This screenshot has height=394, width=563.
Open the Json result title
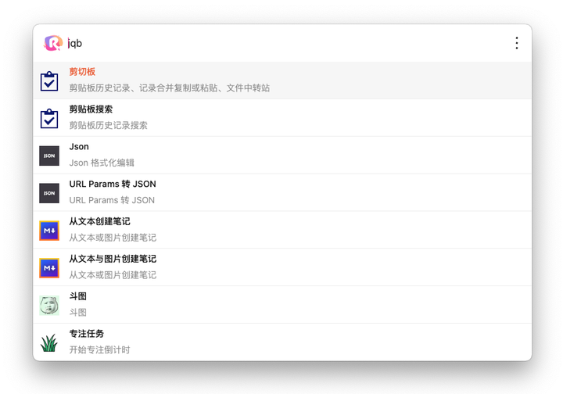tap(79, 147)
